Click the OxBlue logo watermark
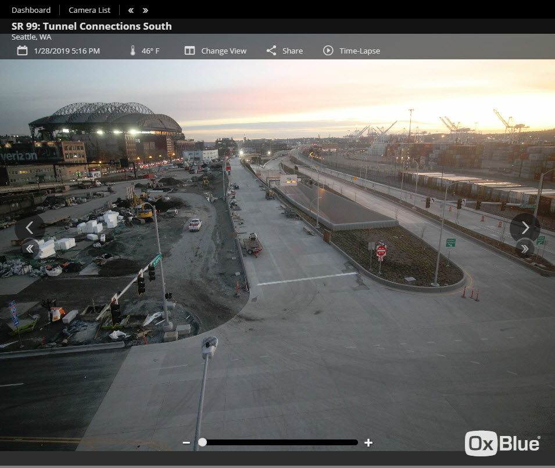Viewport: 555px width, 468px height. point(503,444)
